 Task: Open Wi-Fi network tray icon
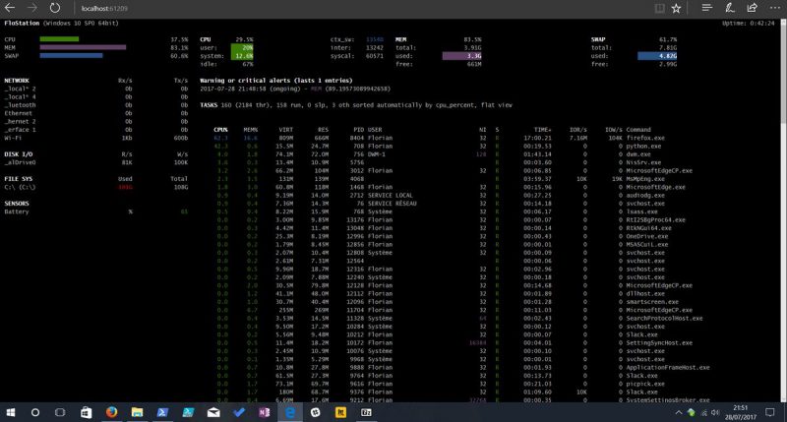tap(703, 413)
